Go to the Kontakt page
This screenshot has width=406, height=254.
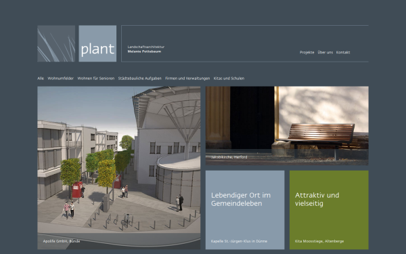tap(343, 52)
